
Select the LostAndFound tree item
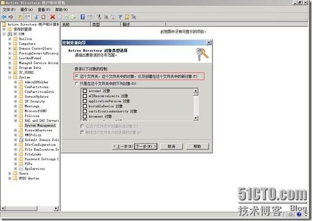coord(30,58)
